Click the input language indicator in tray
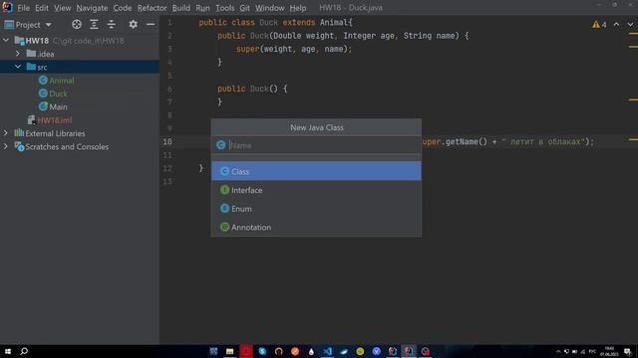638x358 pixels. coord(592,351)
